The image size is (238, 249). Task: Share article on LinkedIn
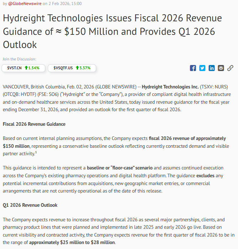(x=212, y=68)
